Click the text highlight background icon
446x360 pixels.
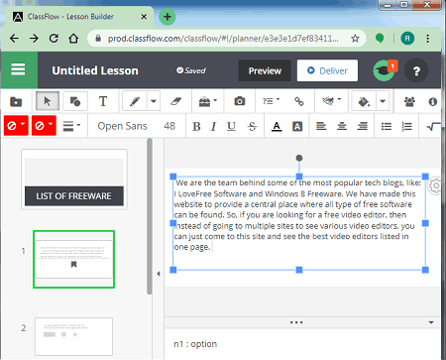click(x=297, y=126)
